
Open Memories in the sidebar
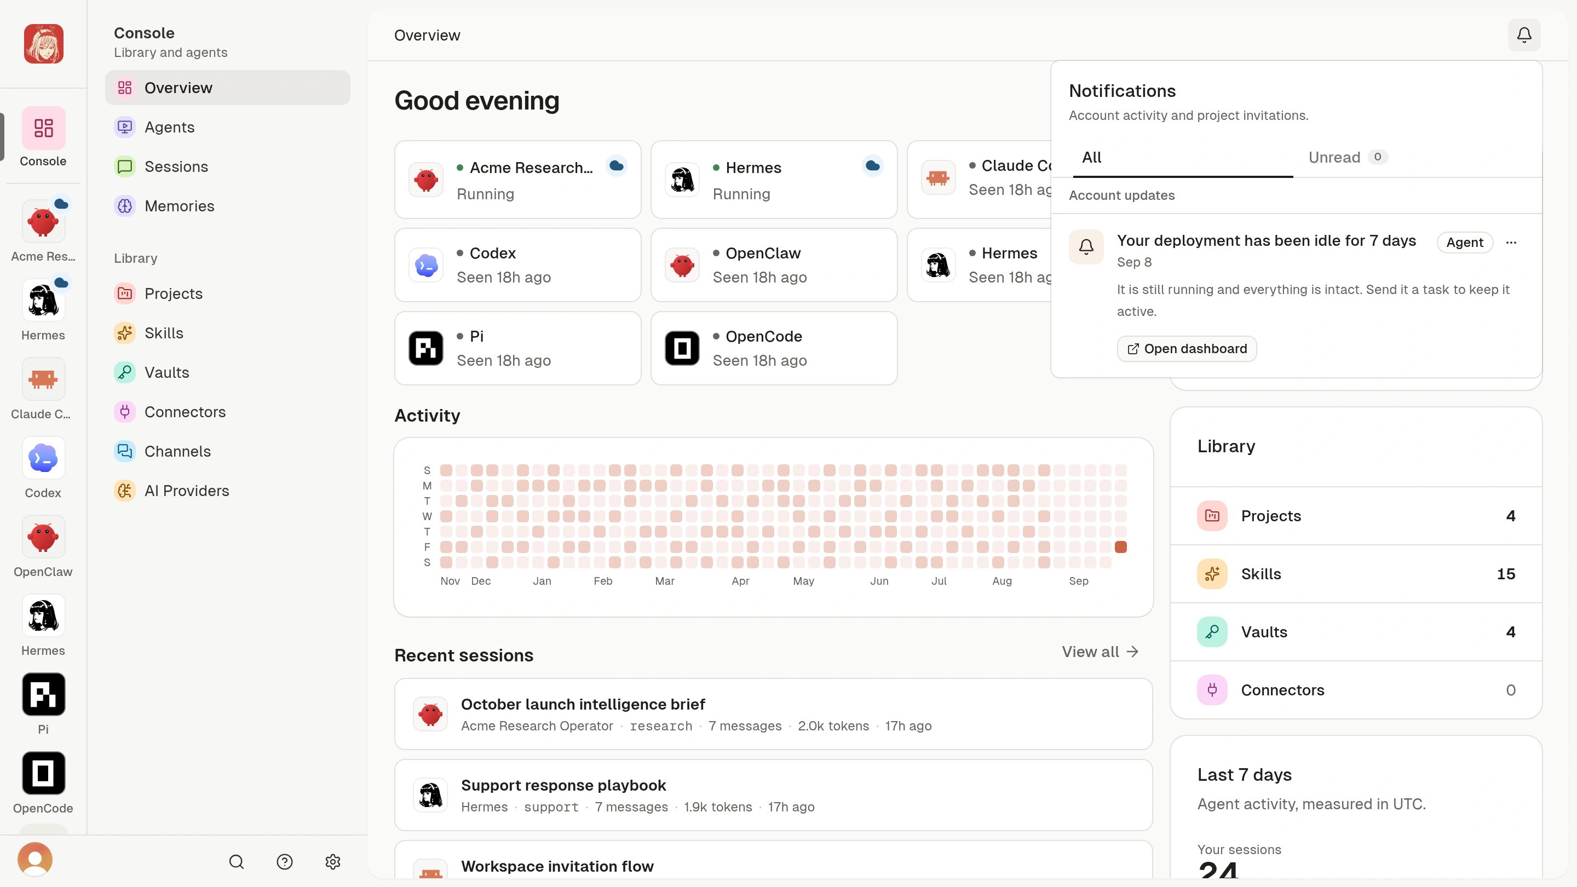coord(228,206)
